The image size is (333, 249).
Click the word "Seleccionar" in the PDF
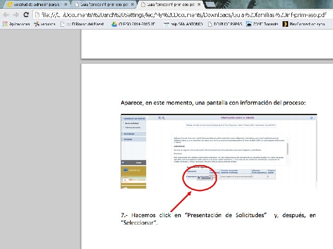point(138,223)
